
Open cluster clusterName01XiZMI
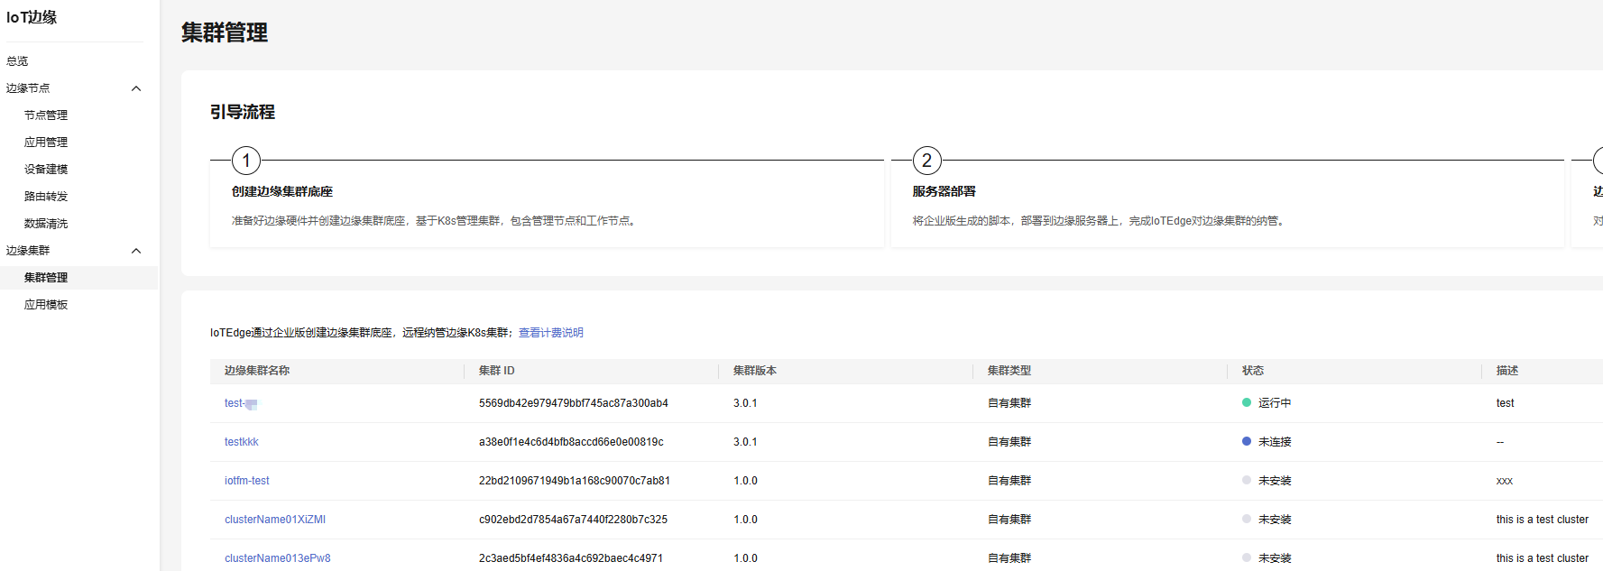(274, 520)
